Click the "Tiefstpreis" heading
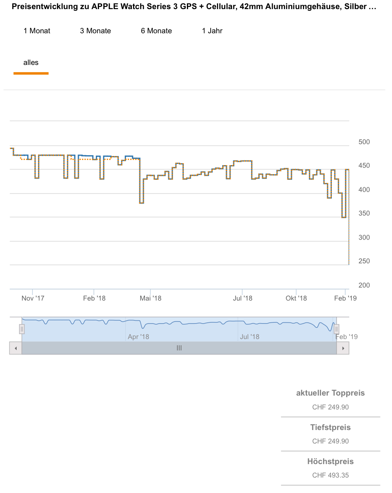This screenshot has width=392, height=493. 330,427
